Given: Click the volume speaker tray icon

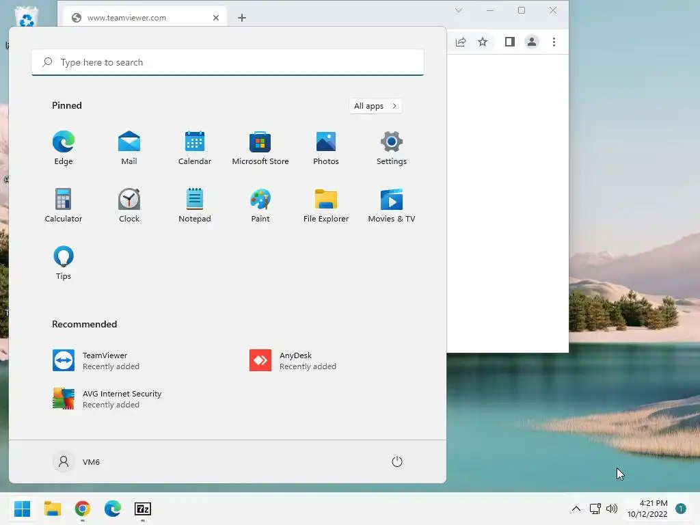Looking at the screenshot, I should [x=612, y=509].
